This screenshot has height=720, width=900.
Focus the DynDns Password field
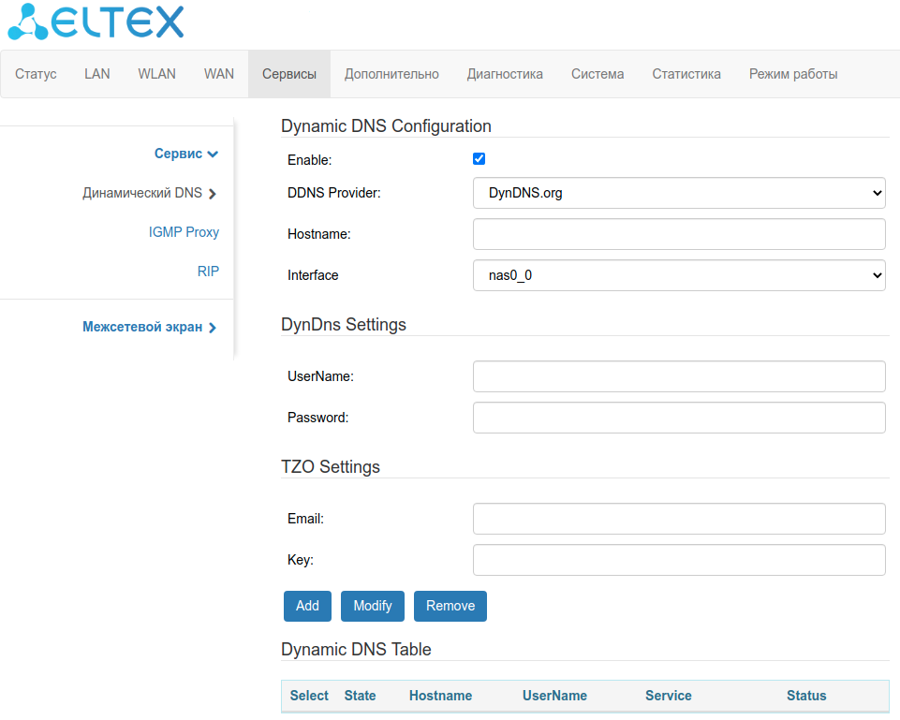(x=679, y=418)
